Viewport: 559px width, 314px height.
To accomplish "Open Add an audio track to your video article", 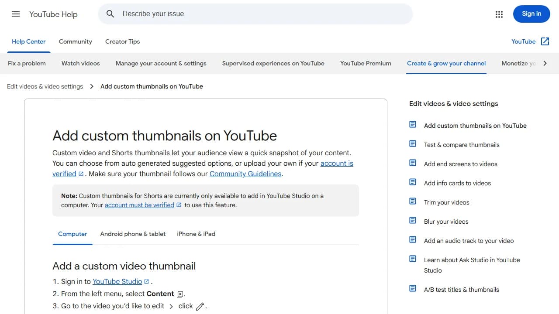I will 469,241.
